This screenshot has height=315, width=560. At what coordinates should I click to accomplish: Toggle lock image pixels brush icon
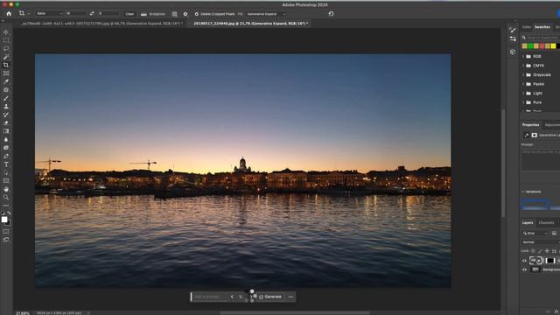pyautogui.click(x=540, y=251)
